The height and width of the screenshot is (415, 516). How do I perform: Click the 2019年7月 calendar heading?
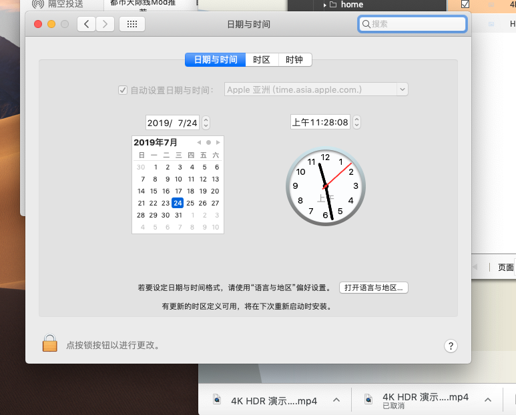tap(156, 142)
